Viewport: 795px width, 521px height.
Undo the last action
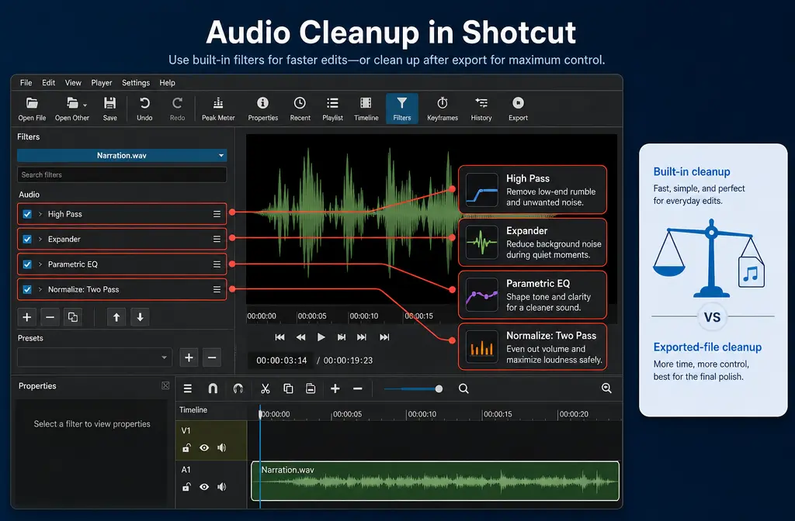(x=144, y=109)
